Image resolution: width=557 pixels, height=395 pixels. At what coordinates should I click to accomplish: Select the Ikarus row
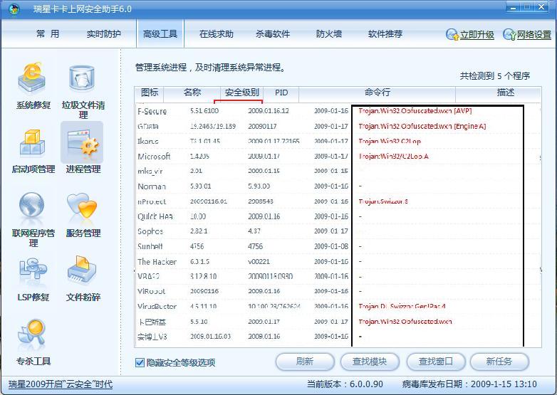(x=338, y=141)
